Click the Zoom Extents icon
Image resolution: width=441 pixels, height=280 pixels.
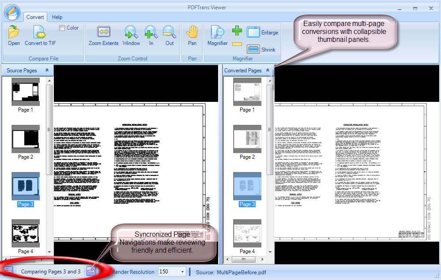pos(103,31)
